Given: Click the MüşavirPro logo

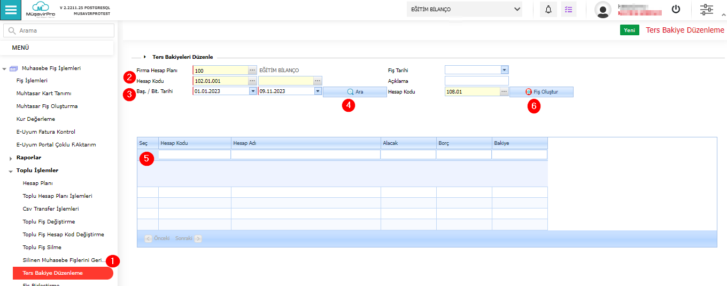Looking at the screenshot, I should [40, 10].
